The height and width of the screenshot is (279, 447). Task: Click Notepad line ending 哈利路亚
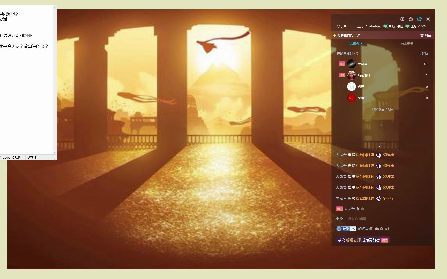pyautogui.click(x=24, y=35)
